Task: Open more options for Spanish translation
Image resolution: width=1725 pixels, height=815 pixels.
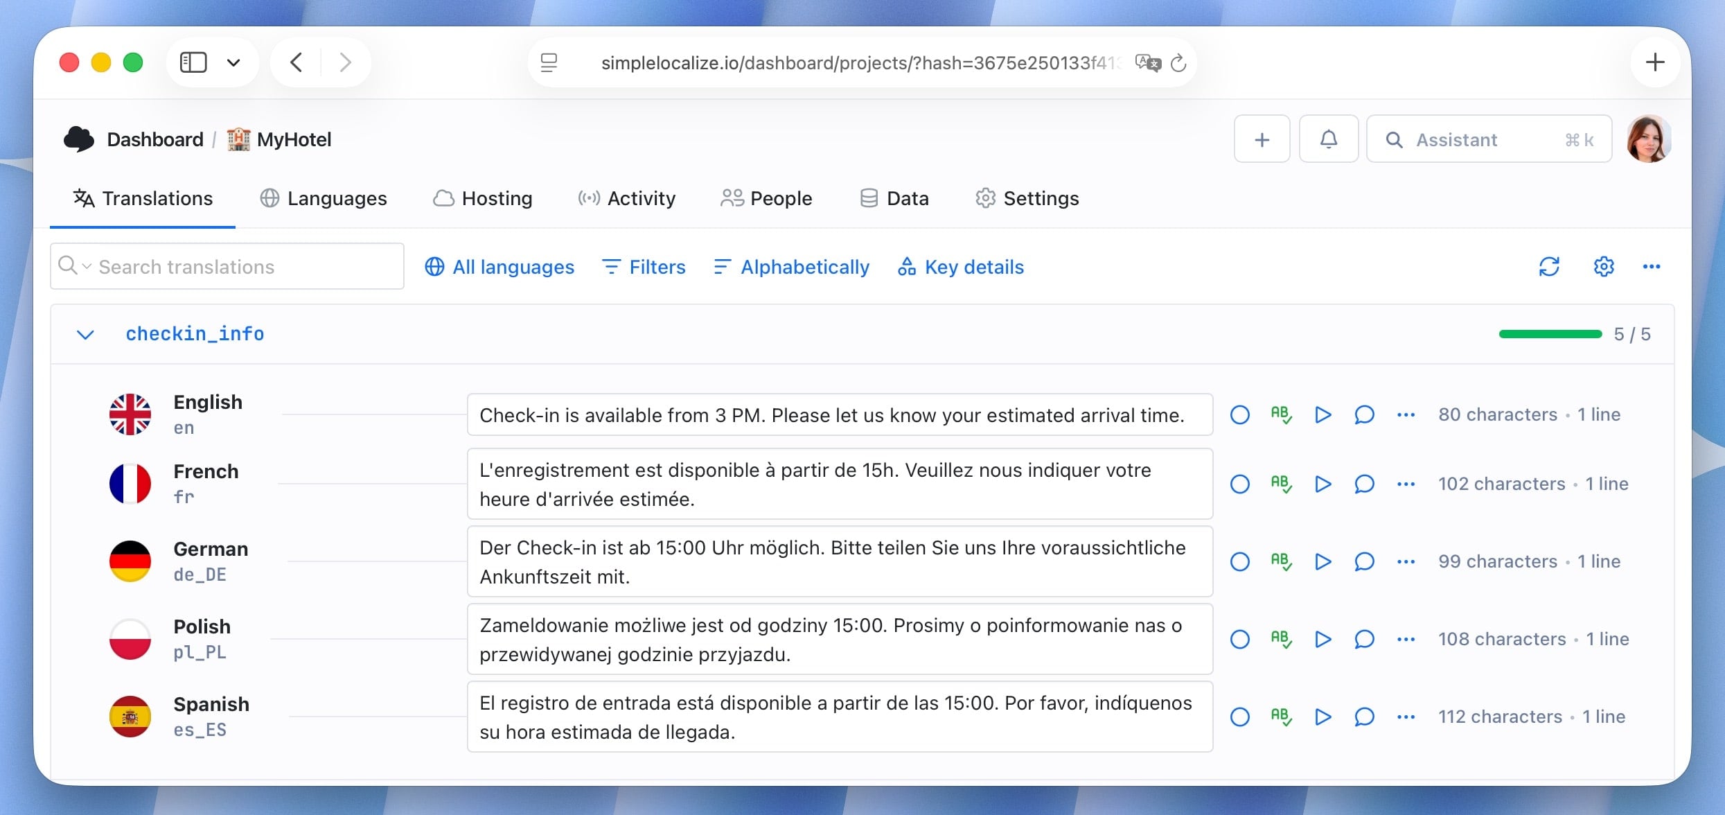Action: coord(1406,717)
